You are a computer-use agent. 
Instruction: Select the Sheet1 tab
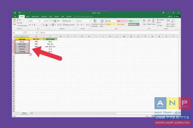pos(24,113)
